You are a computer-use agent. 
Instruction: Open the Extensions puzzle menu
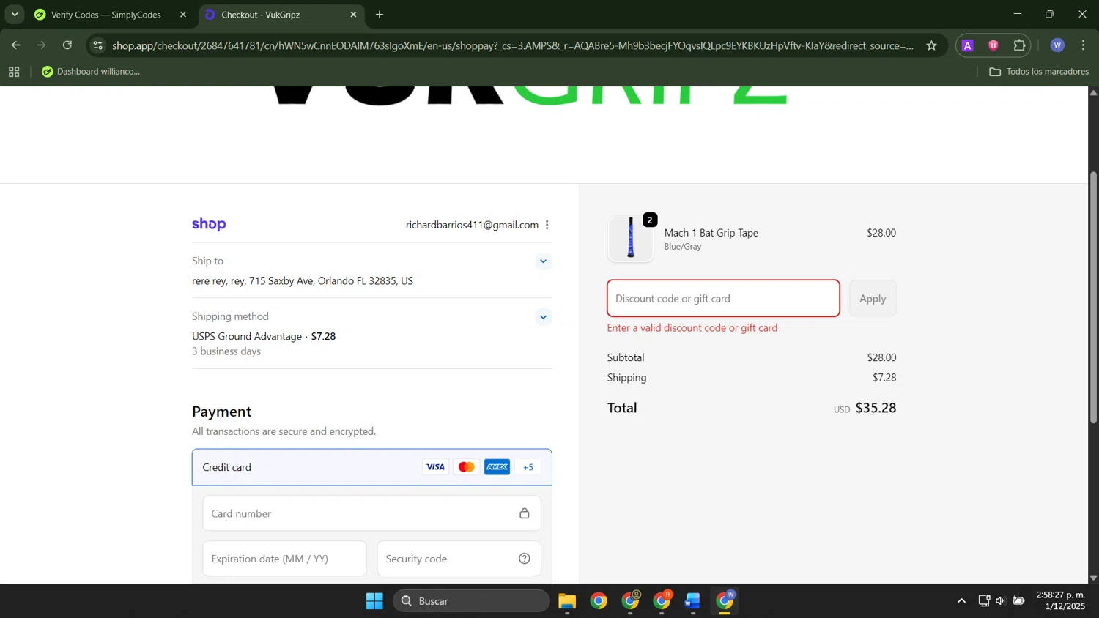1019,45
